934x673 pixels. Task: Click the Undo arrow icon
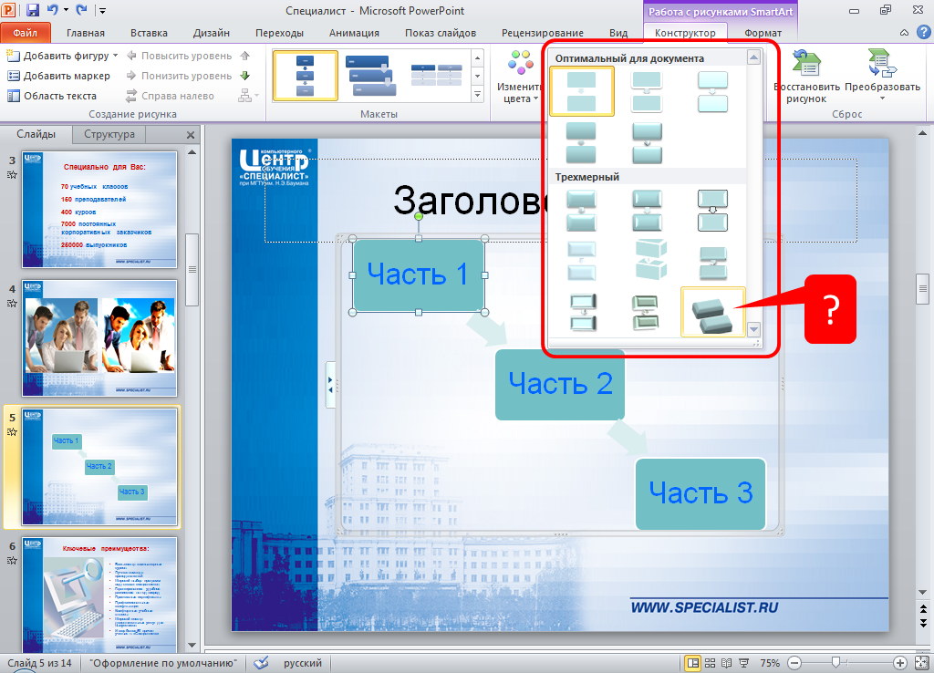53,10
